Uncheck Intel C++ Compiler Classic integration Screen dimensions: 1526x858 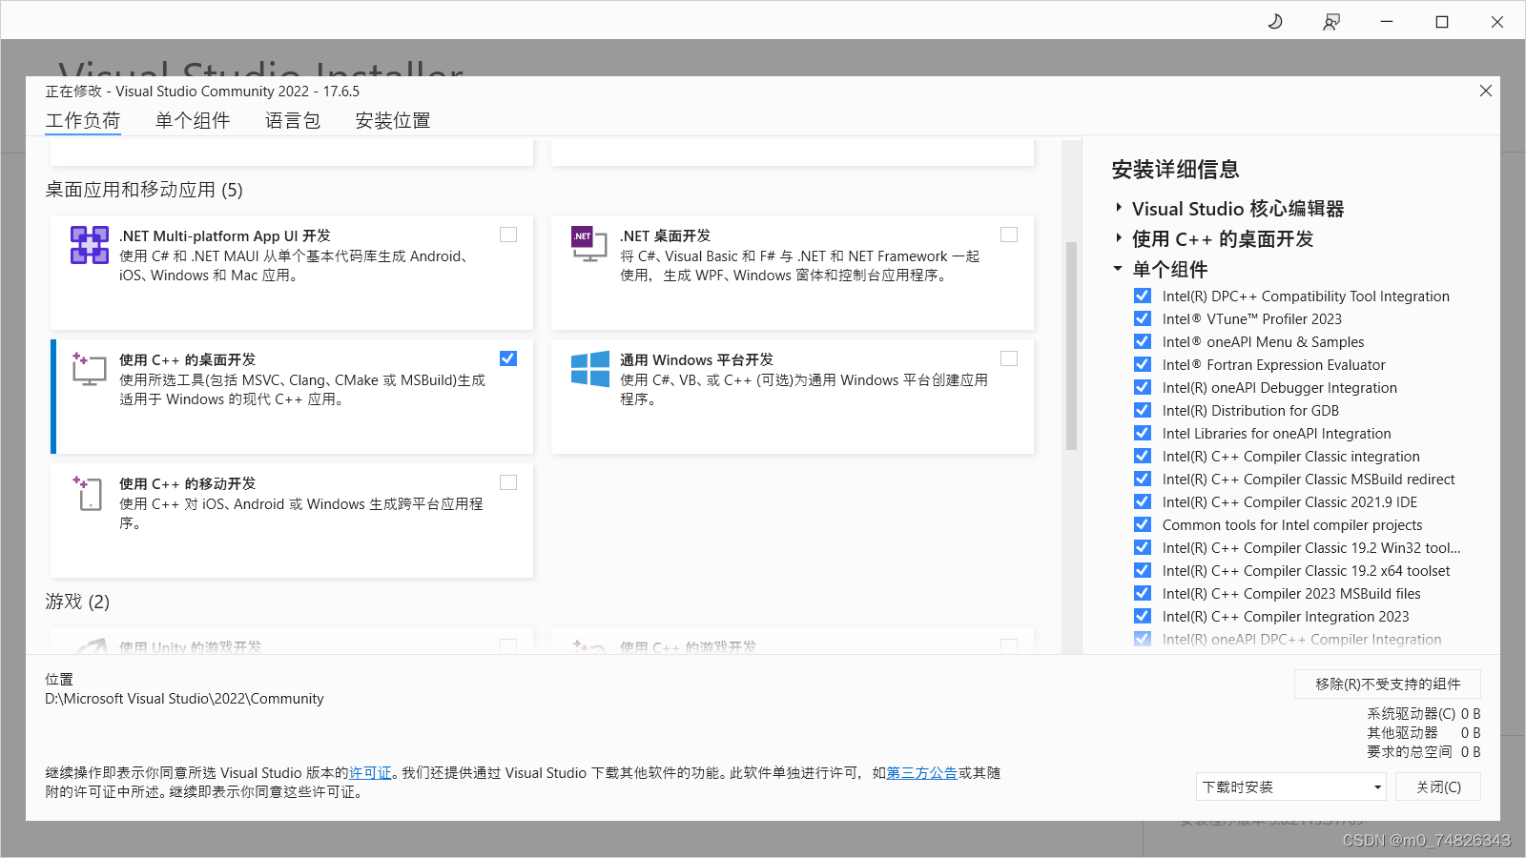point(1143,456)
